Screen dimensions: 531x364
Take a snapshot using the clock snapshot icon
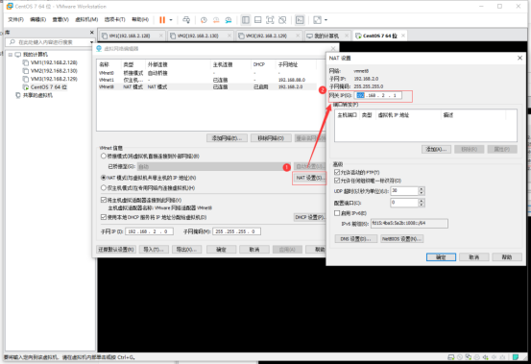point(204,20)
